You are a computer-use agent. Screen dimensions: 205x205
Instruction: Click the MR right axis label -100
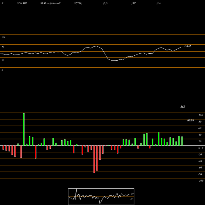pyautogui.click(x=201, y=181)
